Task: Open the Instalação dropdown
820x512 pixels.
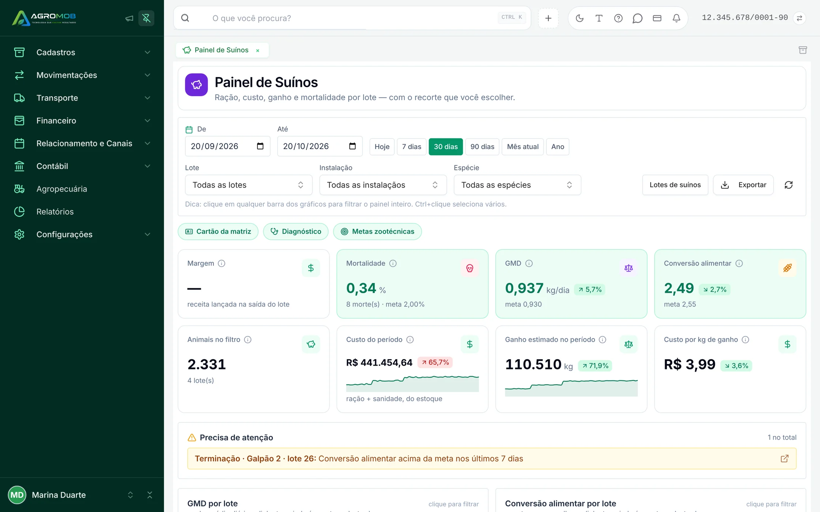Action: click(383, 185)
